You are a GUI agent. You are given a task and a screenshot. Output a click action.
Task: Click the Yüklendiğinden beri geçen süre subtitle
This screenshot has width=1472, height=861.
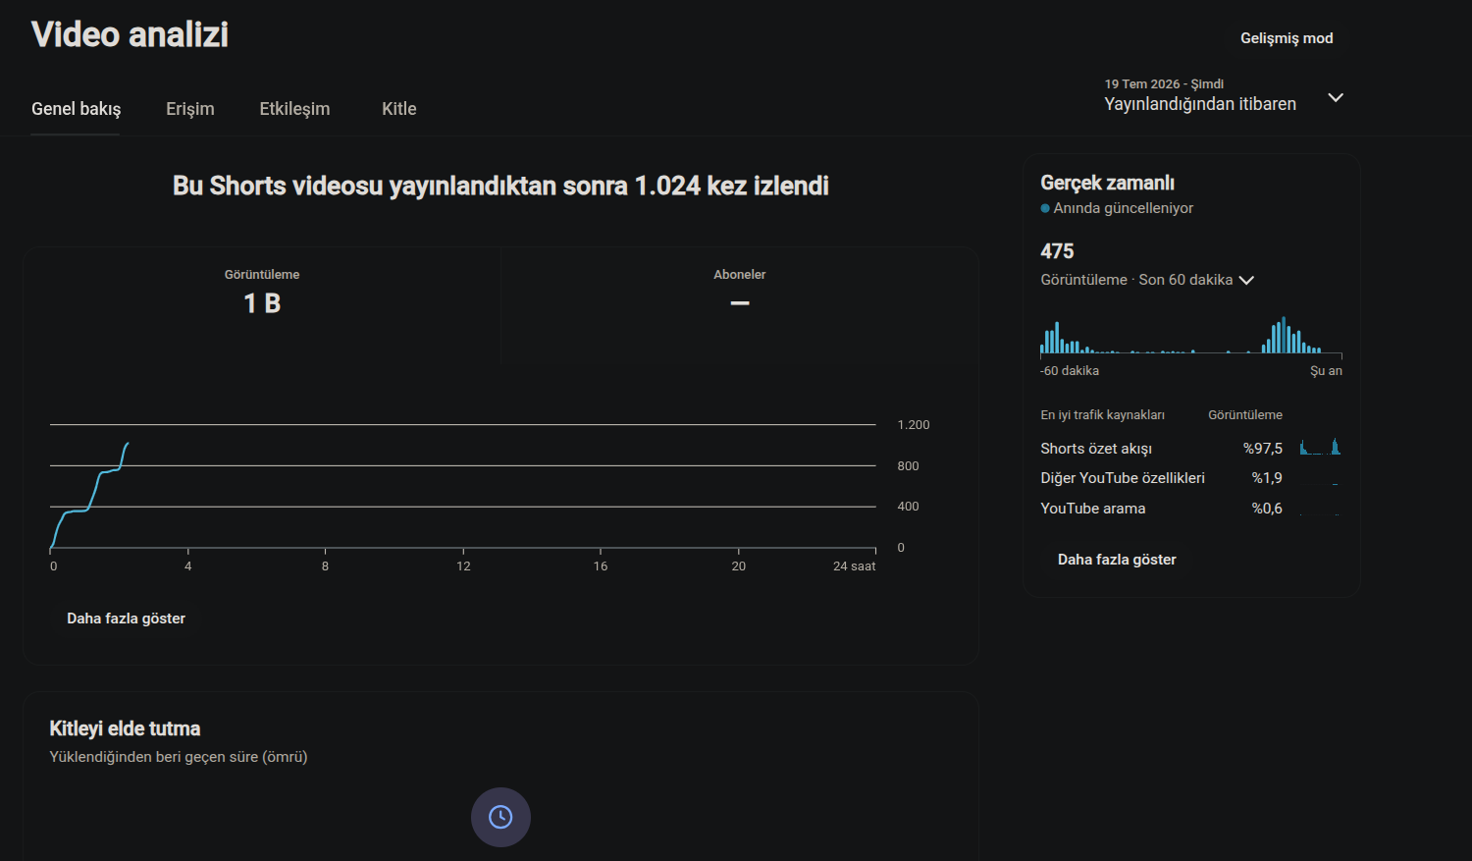click(x=179, y=757)
